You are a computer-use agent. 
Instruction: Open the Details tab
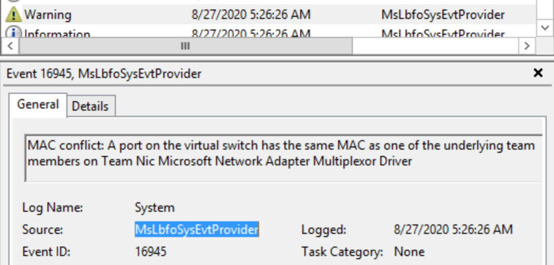90,107
